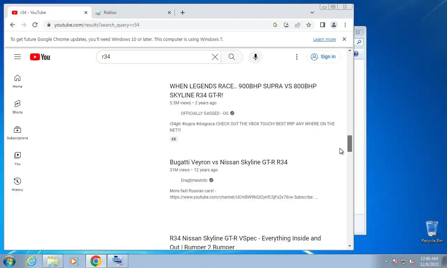447x268 pixels.
Task: Open the Windows Start menu
Action: [x=9, y=261]
